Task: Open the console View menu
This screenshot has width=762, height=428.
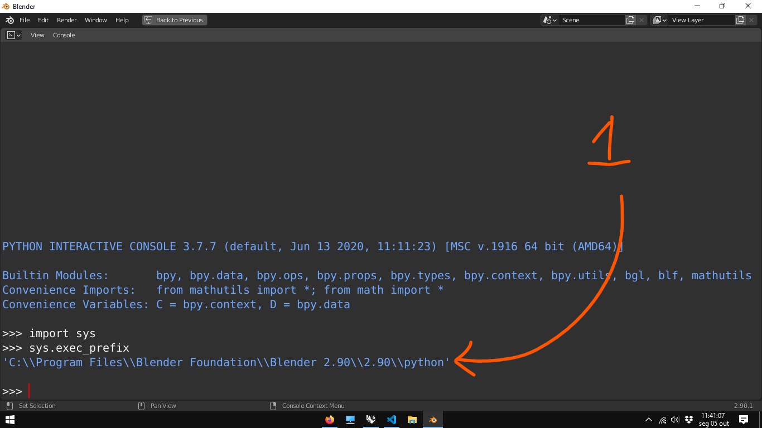Action: [37, 35]
